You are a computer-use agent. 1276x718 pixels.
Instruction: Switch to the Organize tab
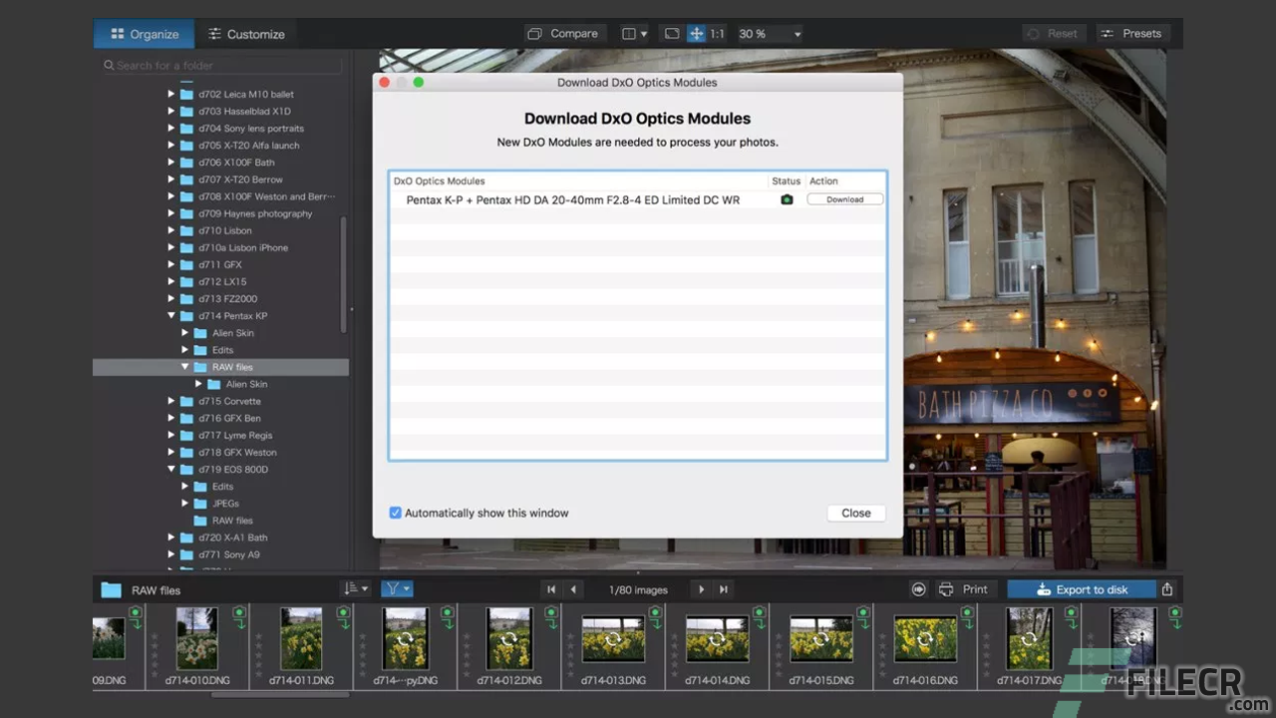[x=144, y=34]
